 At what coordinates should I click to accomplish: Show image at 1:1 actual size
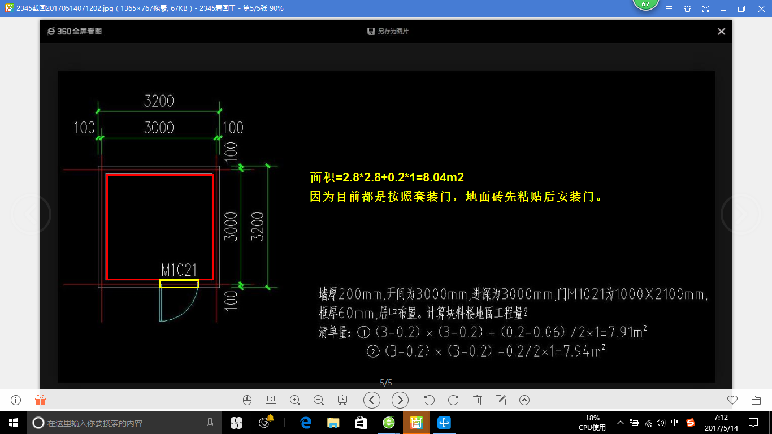(271, 400)
